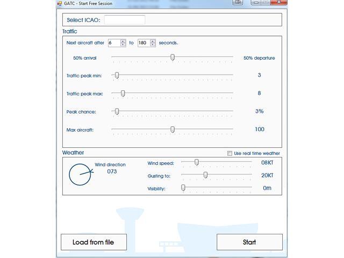Click the Wind speed slider handle
The width and height of the screenshot is (344, 258).
tap(197, 162)
